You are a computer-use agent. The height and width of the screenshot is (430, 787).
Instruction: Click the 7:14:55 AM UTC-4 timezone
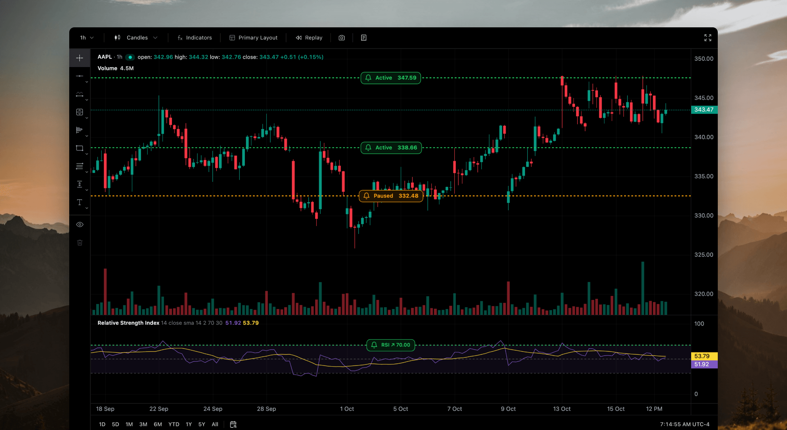click(x=685, y=424)
